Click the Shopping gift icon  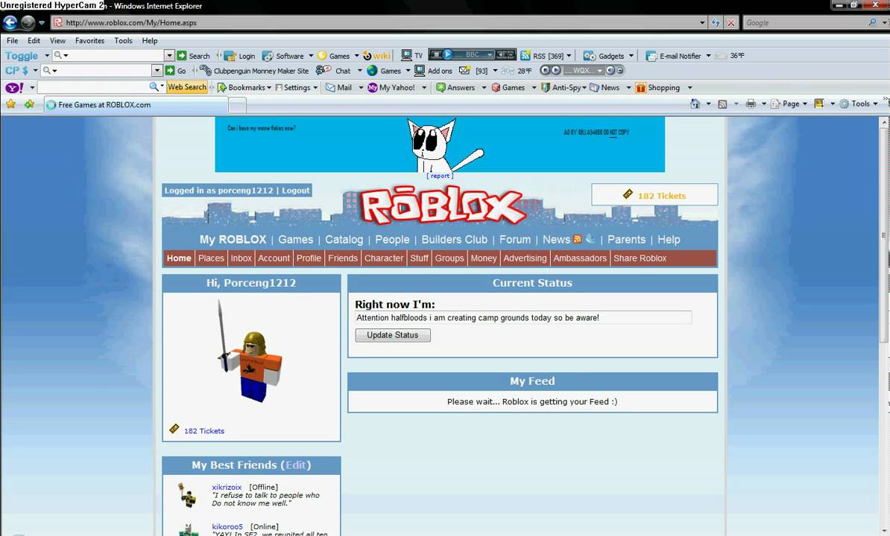(x=641, y=87)
